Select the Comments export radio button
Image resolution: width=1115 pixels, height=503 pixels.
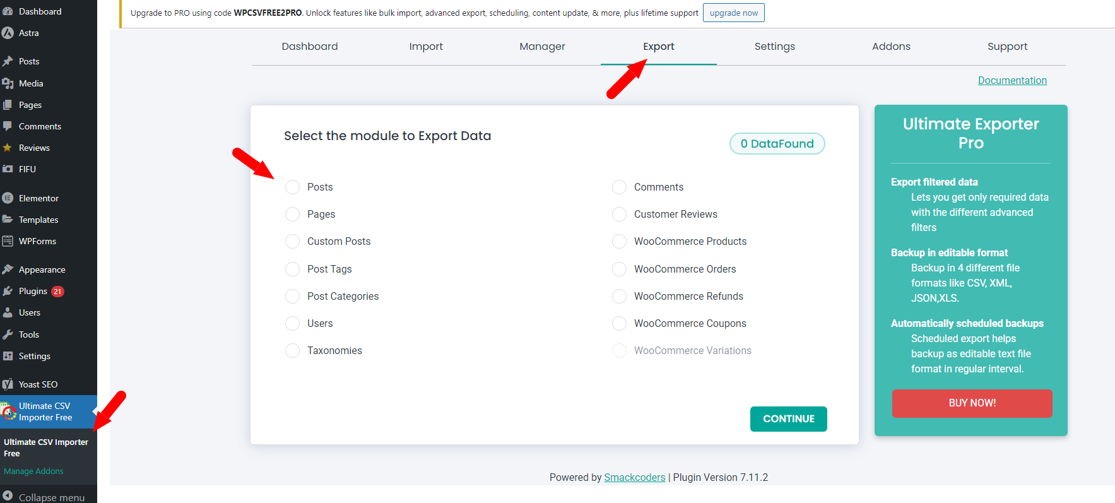pyautogui.click(x=619, y=187)
